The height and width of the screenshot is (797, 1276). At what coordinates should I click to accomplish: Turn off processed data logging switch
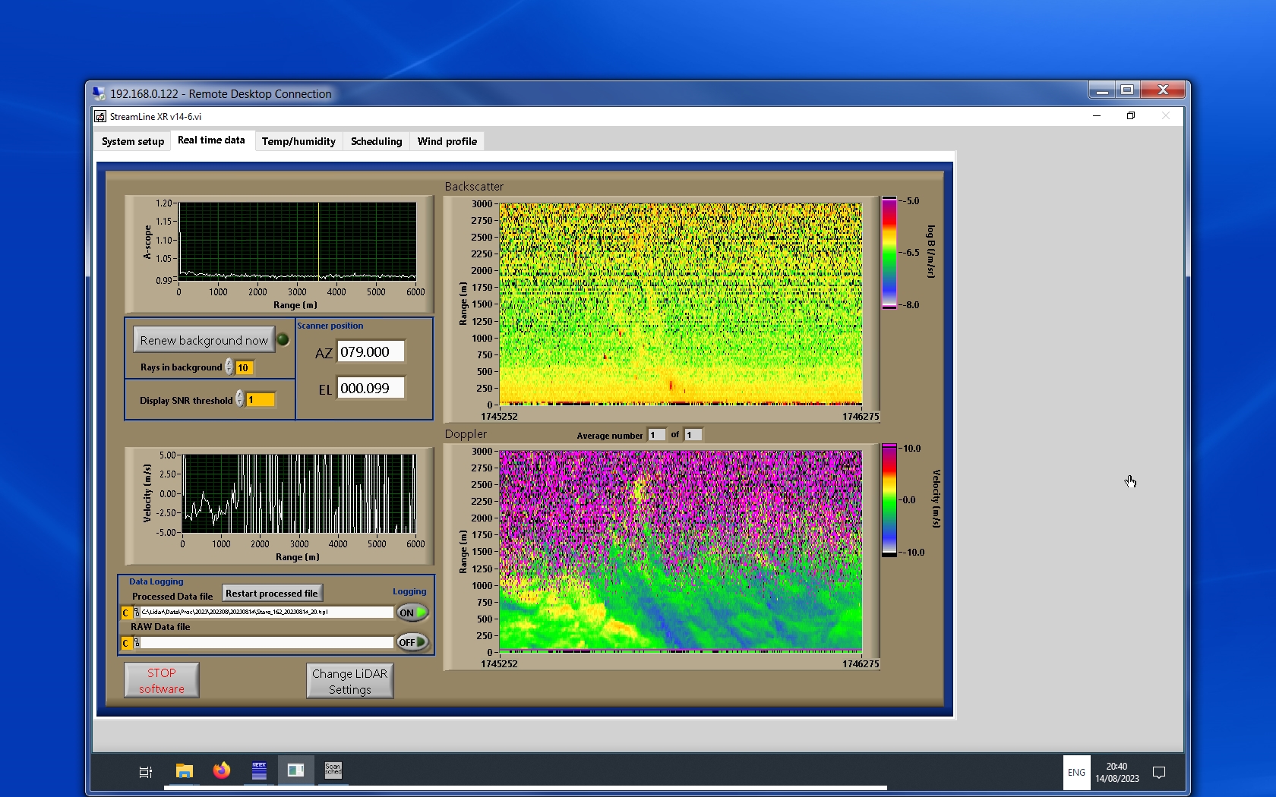click(x=412, y=613)
